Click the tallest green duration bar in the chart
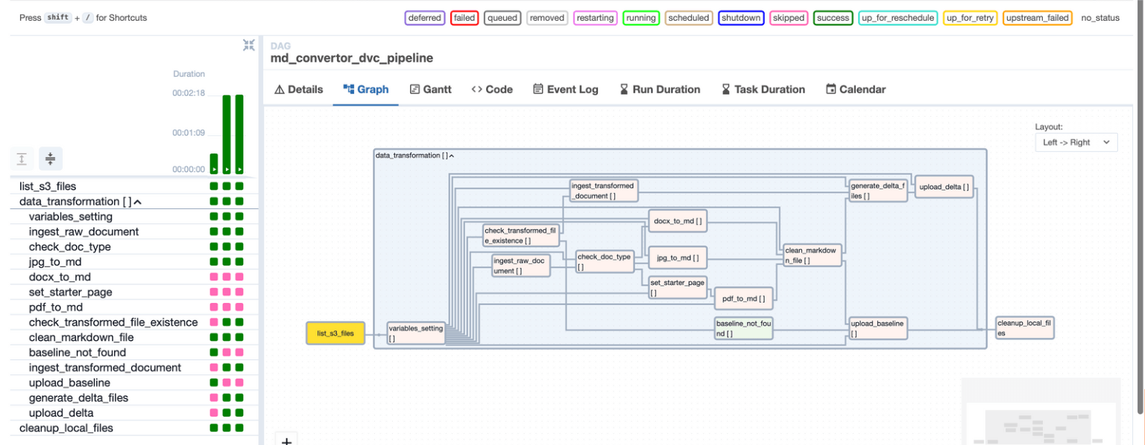The image size is (1145, 445). (238, 134)
